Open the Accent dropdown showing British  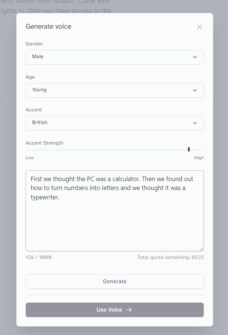tap(114, 123)
